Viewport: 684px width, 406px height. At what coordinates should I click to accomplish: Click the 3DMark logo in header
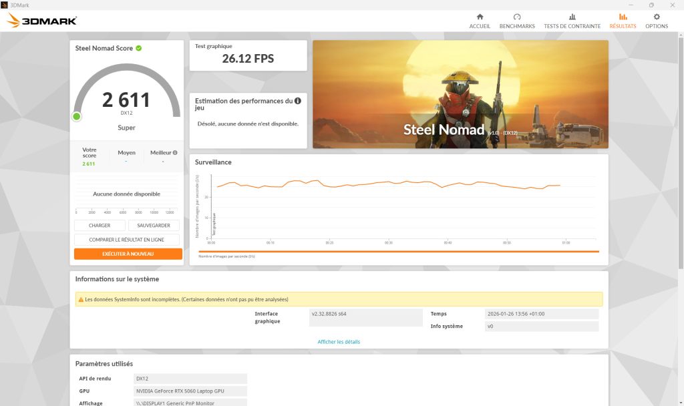tap(42, 20)
